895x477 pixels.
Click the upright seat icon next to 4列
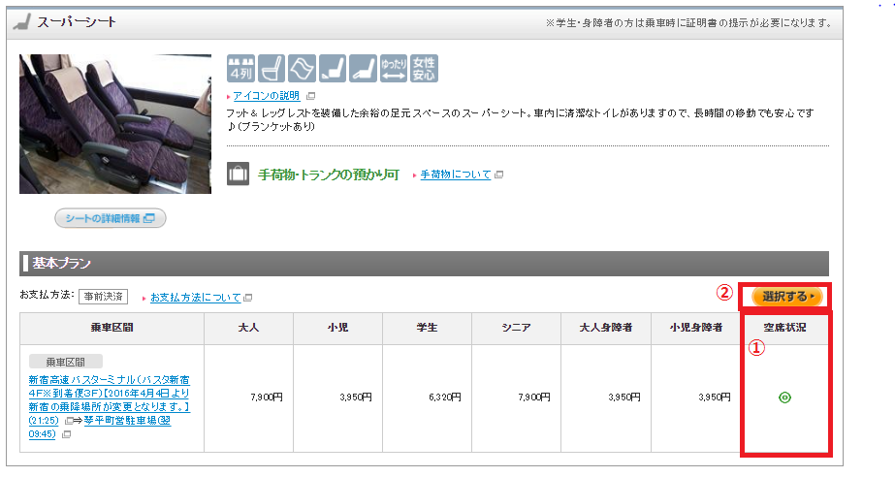click(x=271, y=68)
